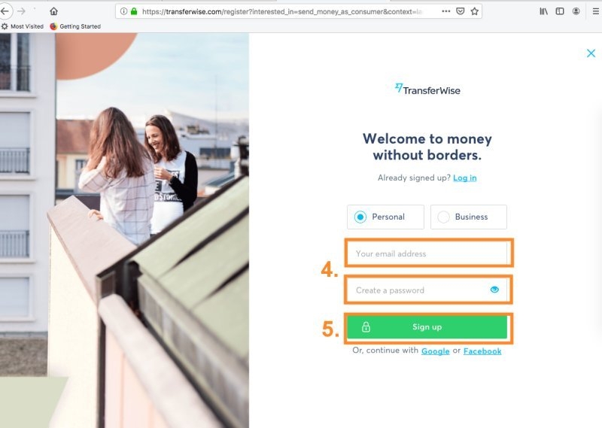Go to the Firefox home page icon
The image size is (602, 428).
(x=53, y=11)
